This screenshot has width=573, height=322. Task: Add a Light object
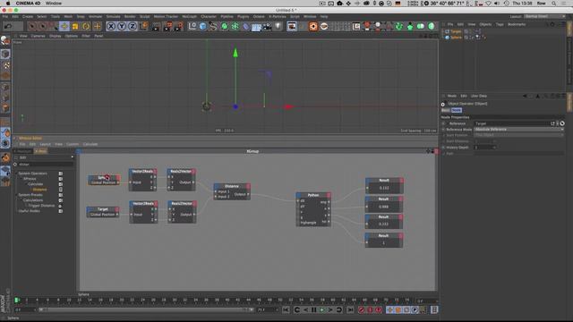[278, 26]
